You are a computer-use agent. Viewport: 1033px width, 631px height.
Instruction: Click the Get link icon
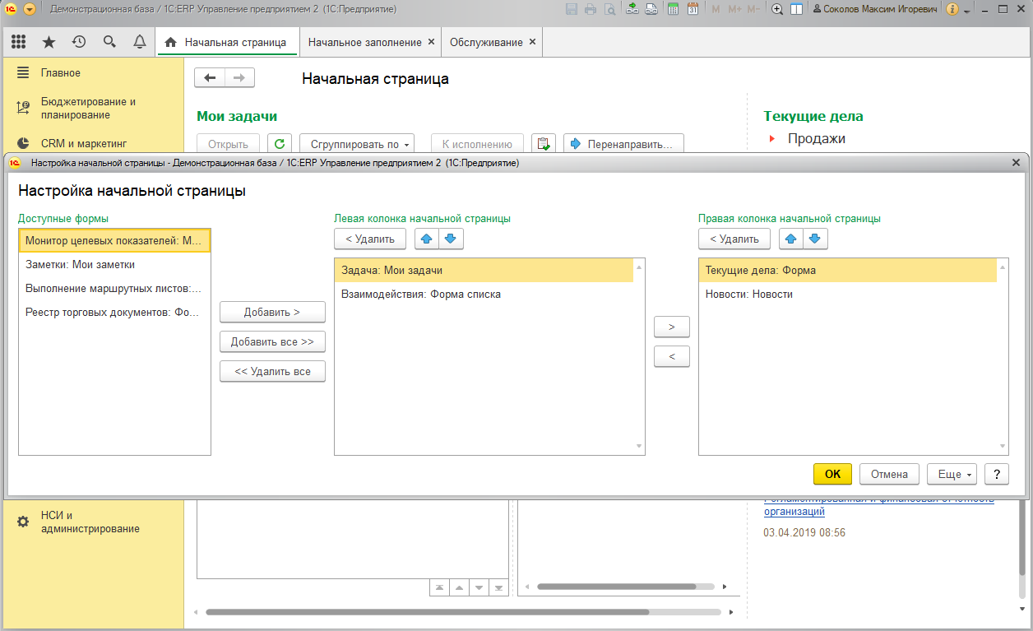(x=632, y=9)
